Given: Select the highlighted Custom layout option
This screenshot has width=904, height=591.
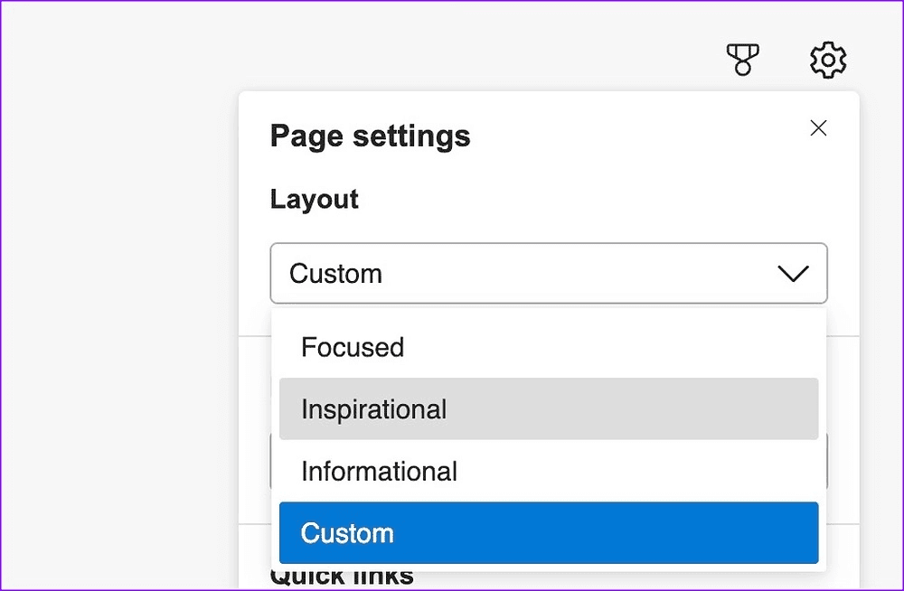Looking at the screenshot, I should click(347, 533).
